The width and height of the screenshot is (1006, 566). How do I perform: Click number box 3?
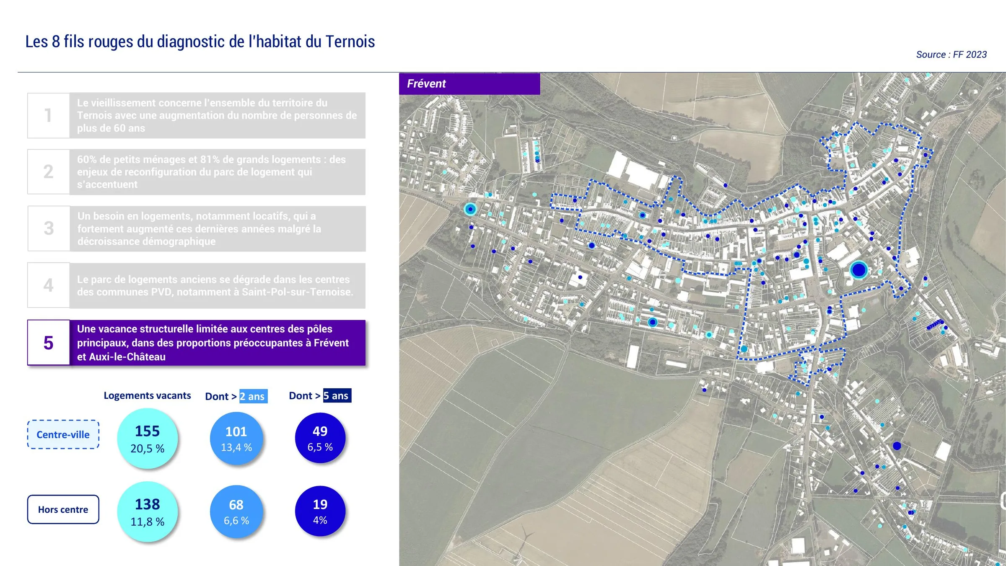pos(49,228)
